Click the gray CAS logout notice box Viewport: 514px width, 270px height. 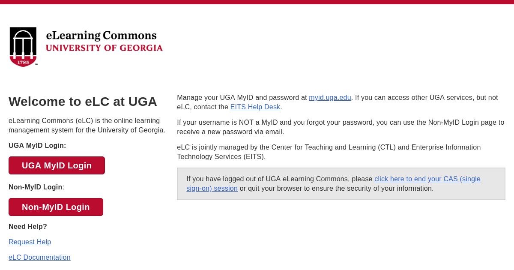[341, 184]
